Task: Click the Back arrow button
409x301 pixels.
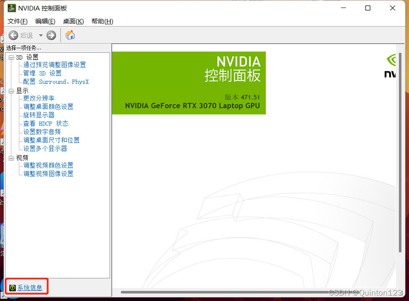Action: [x=13, y=35]
